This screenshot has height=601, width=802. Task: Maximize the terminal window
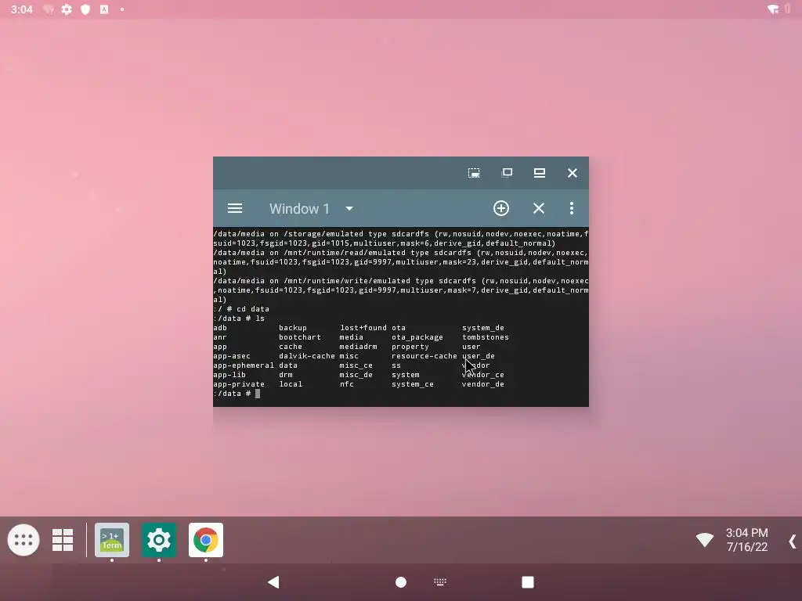tap(539, 173)
